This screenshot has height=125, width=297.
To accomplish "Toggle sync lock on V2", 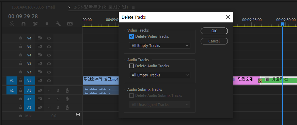I will [40, 72].
